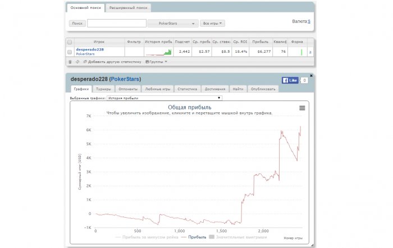Open desperado228 player link in table
Viewport: 393px width, 248px height.
pos(90,49)
